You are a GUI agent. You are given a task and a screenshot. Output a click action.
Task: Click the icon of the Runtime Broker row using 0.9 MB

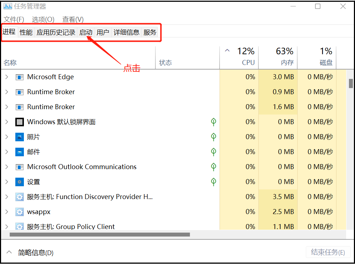click(x=20, y=92)
